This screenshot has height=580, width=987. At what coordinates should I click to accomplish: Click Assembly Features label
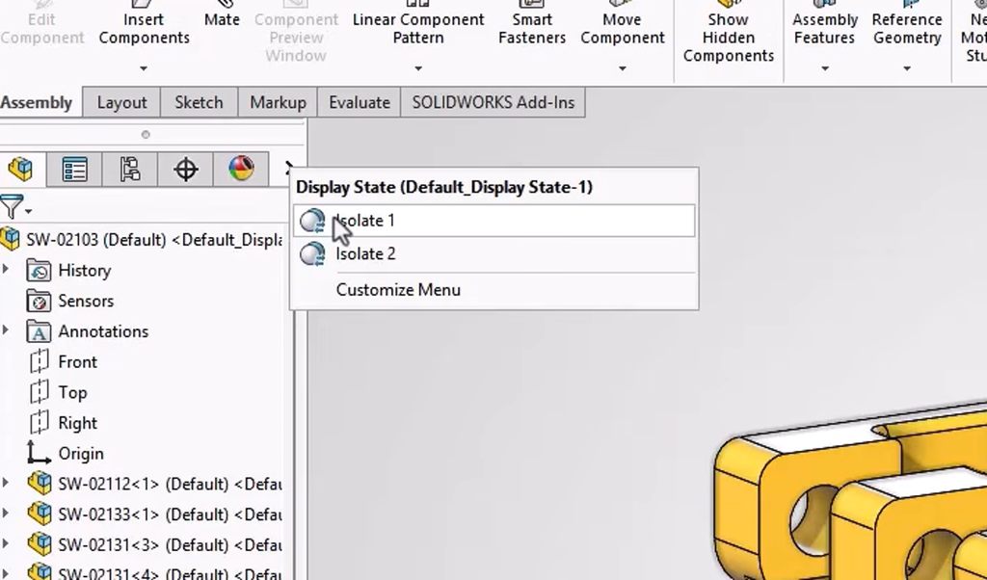coord(825,29)
